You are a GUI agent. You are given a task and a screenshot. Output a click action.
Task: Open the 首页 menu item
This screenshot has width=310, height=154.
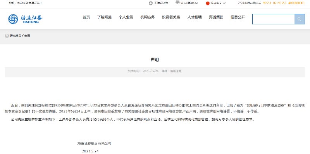click(x=86, y=17)
